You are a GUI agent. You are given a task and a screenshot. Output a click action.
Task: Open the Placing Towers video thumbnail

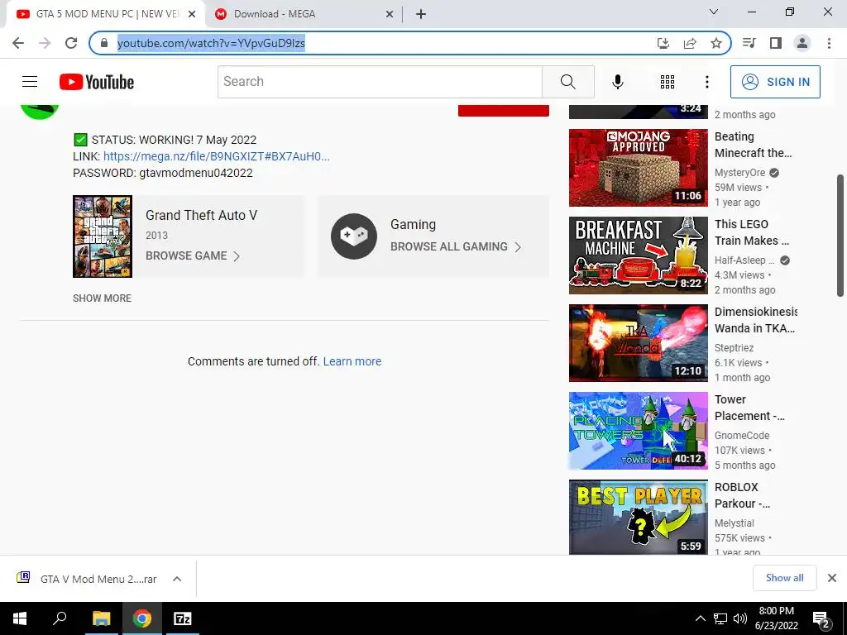click(638, 431)
